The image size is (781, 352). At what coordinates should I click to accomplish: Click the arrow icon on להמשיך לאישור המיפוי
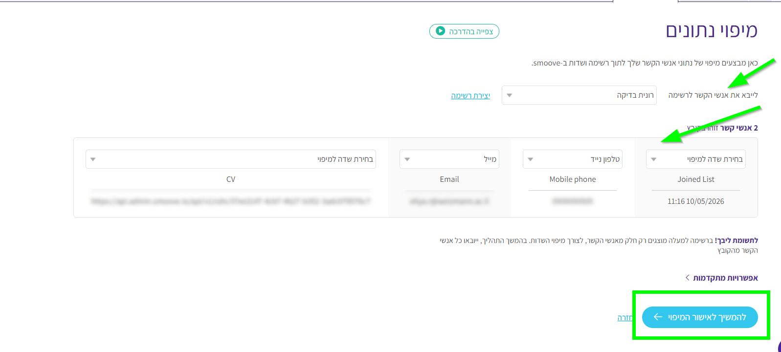[658, 317]
